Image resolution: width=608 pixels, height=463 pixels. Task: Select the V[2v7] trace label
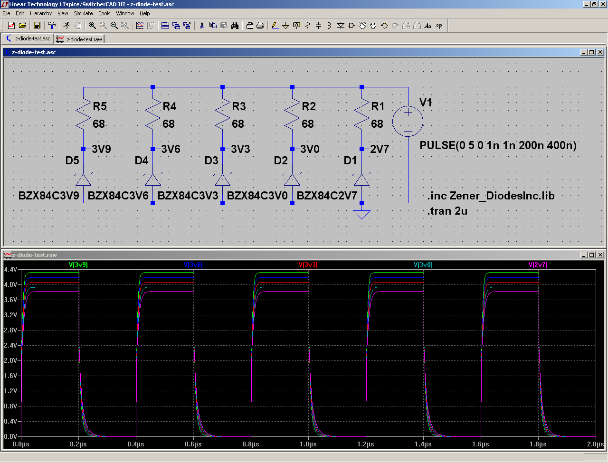(538, 265)
